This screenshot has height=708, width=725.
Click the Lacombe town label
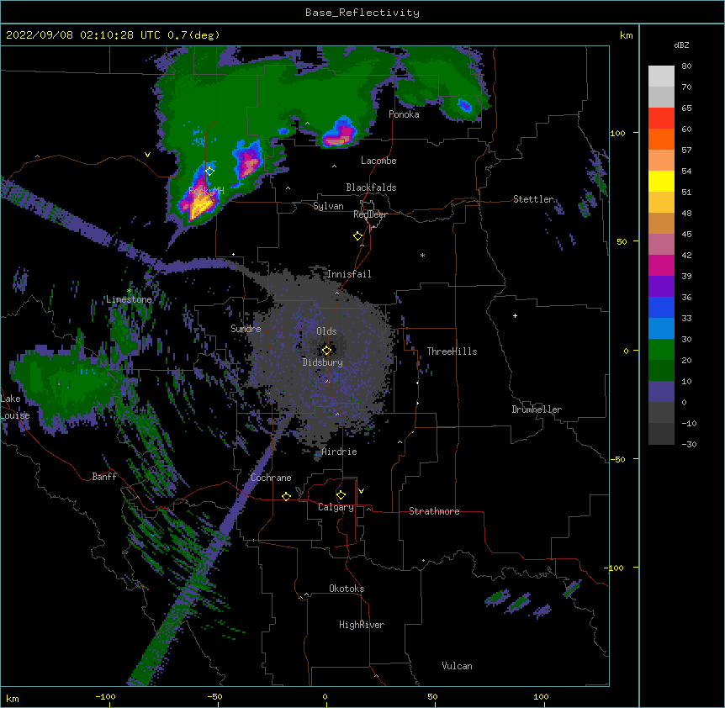click(x=378, y=161)
